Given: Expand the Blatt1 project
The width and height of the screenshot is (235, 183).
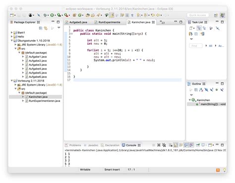Looking at the screenshot, I should click(x=12, y=32).
